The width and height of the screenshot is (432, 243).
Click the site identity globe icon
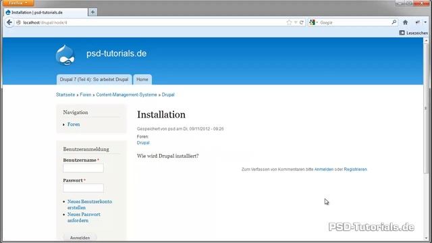pos(18,22)
